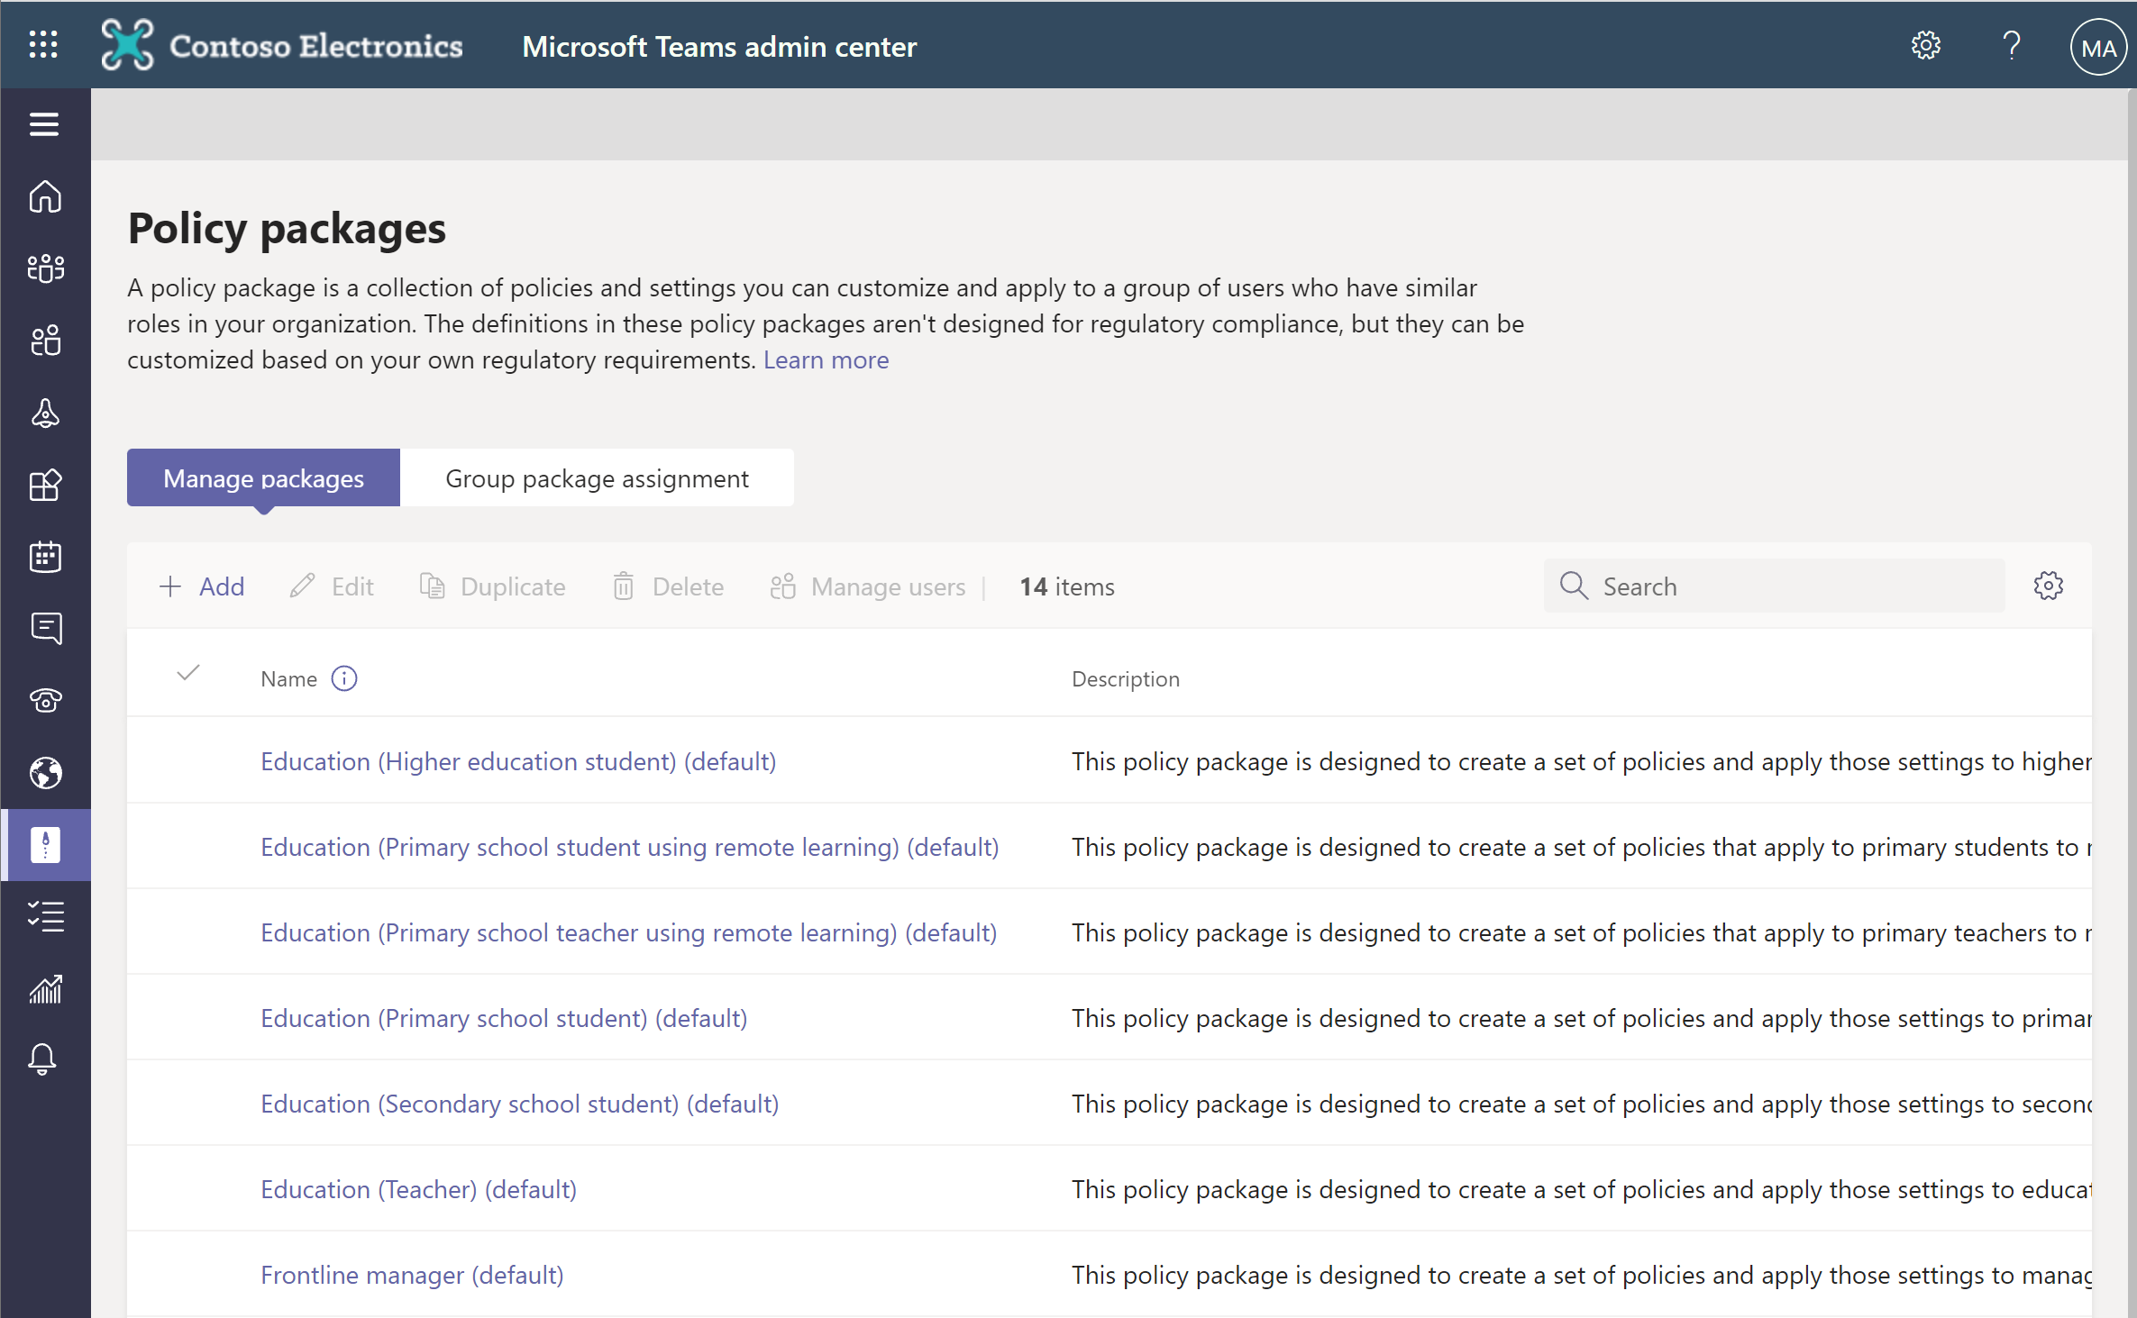Open the Settings gear icon top right

(x=1926, y=44)
